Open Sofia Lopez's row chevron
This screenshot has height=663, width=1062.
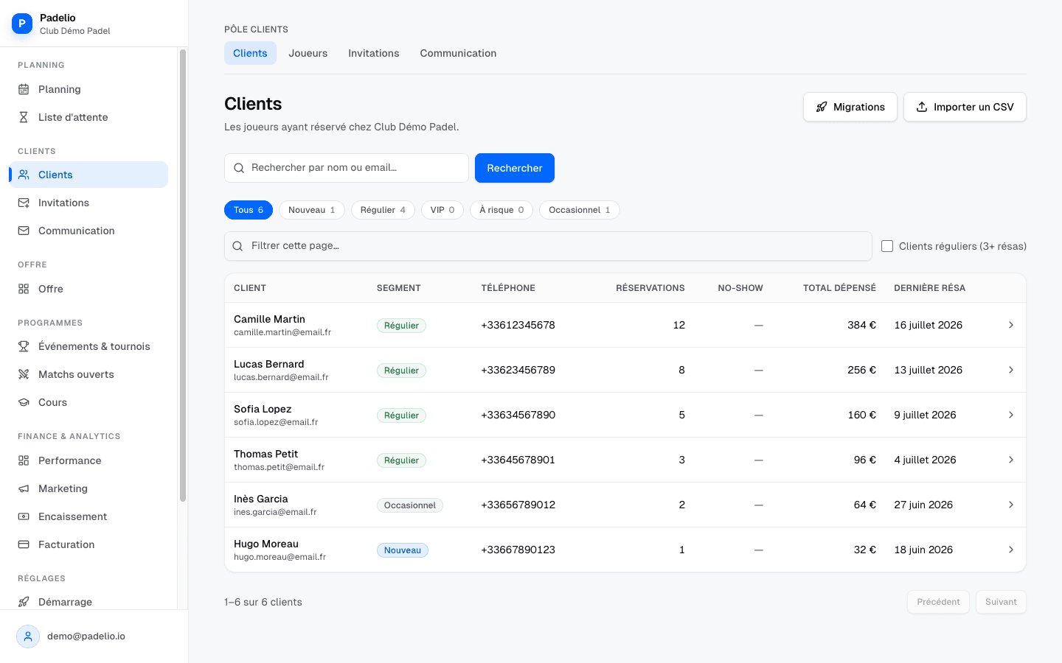1011,415
